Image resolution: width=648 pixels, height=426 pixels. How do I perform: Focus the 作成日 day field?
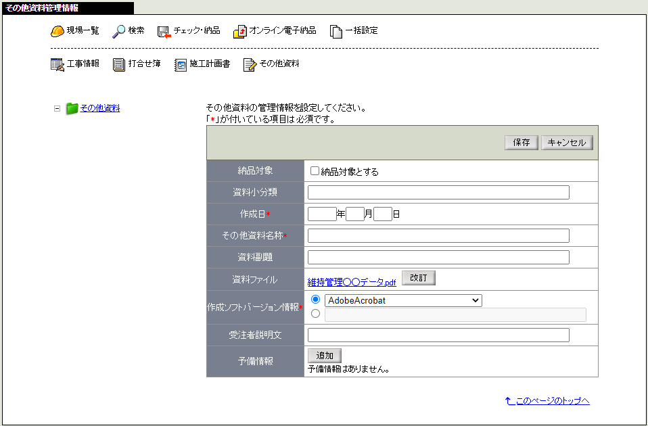coord(383,214)
